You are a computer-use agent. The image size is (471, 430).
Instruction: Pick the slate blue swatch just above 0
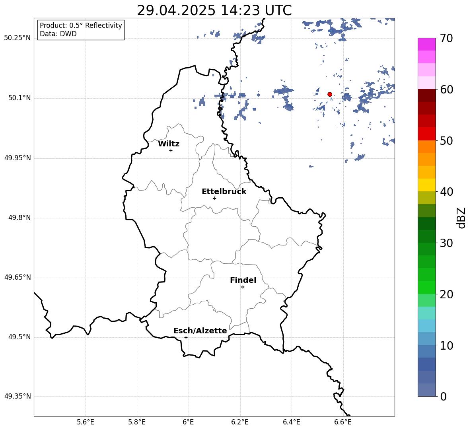point(427,390)
